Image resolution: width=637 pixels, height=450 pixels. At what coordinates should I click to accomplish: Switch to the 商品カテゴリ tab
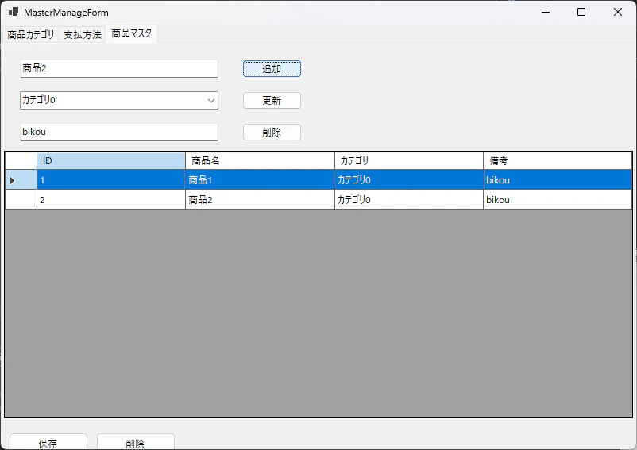30,35
